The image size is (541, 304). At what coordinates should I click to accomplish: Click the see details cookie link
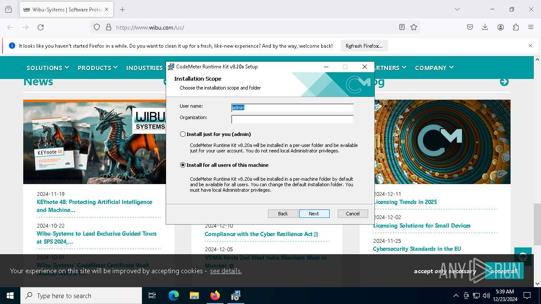coord(226,271)
